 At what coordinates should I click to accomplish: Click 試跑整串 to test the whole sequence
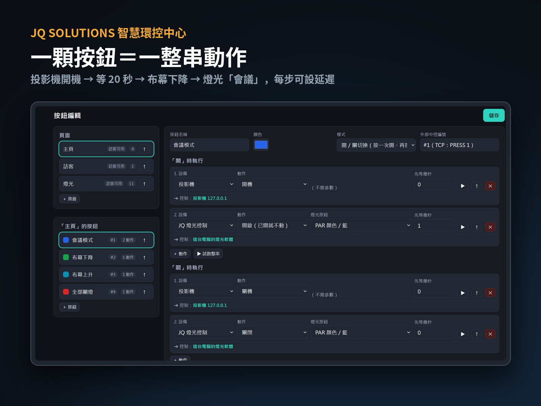pyautogui.click(x=208, y=254)
